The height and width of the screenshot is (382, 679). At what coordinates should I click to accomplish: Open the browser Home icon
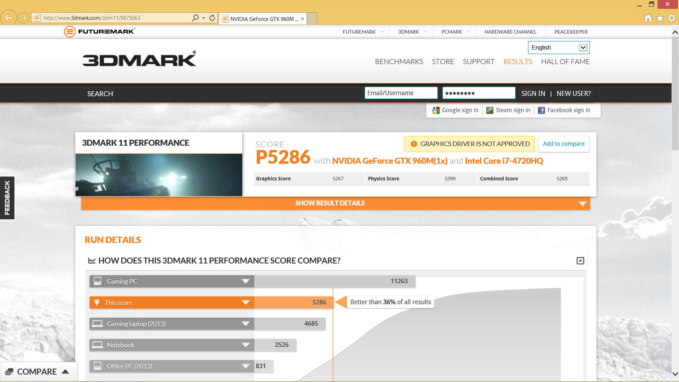[648, 18]
